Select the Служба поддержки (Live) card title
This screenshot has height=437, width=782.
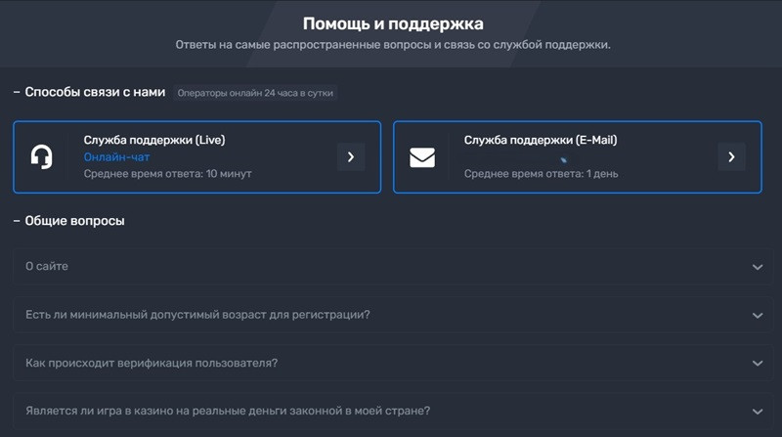154,140
